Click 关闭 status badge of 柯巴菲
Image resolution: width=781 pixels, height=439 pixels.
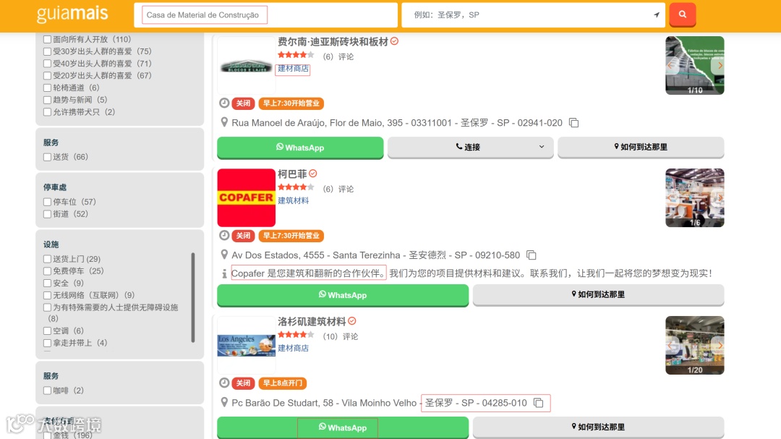click(243, 235)
